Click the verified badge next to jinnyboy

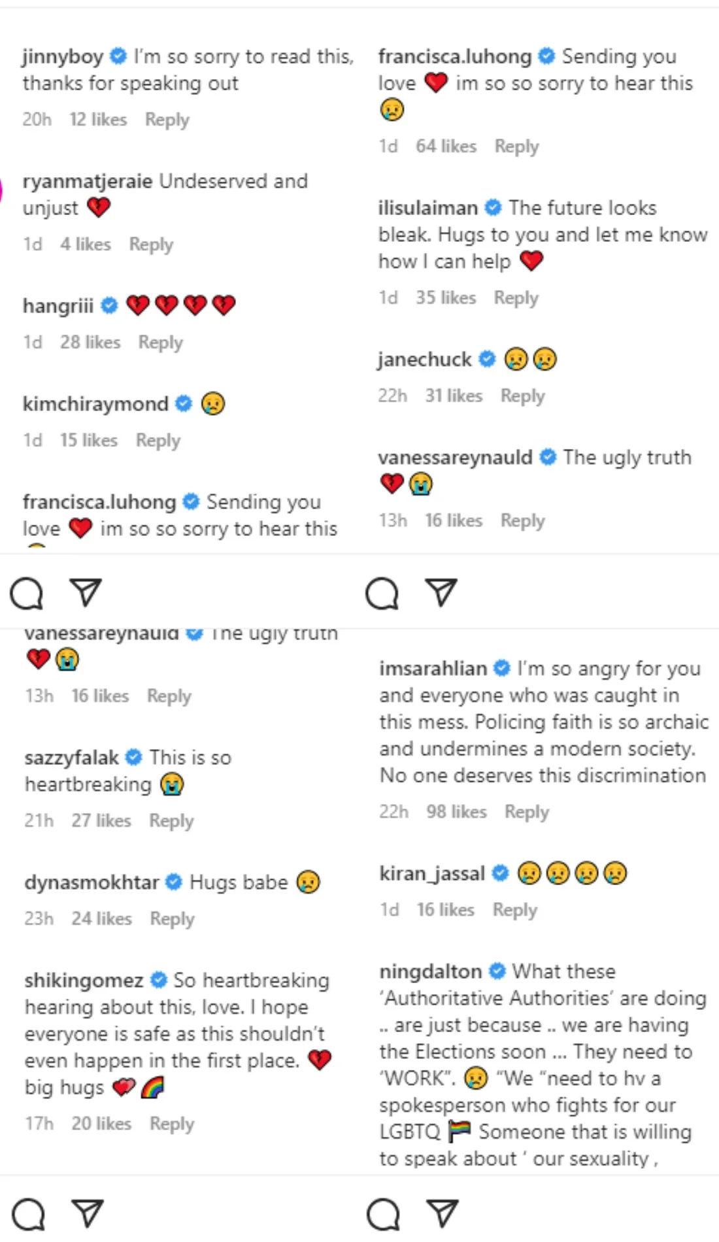tap(118, 56)
